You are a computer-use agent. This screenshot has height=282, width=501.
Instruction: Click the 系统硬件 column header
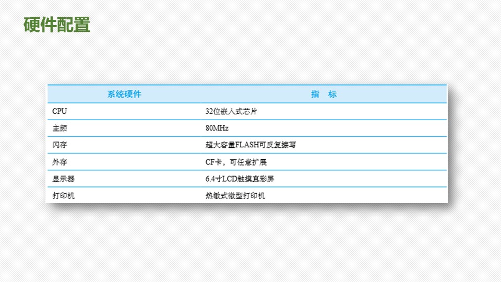tap(124, 94)
